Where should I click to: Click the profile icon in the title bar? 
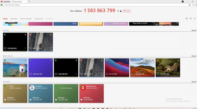click(x=183, y=2)
